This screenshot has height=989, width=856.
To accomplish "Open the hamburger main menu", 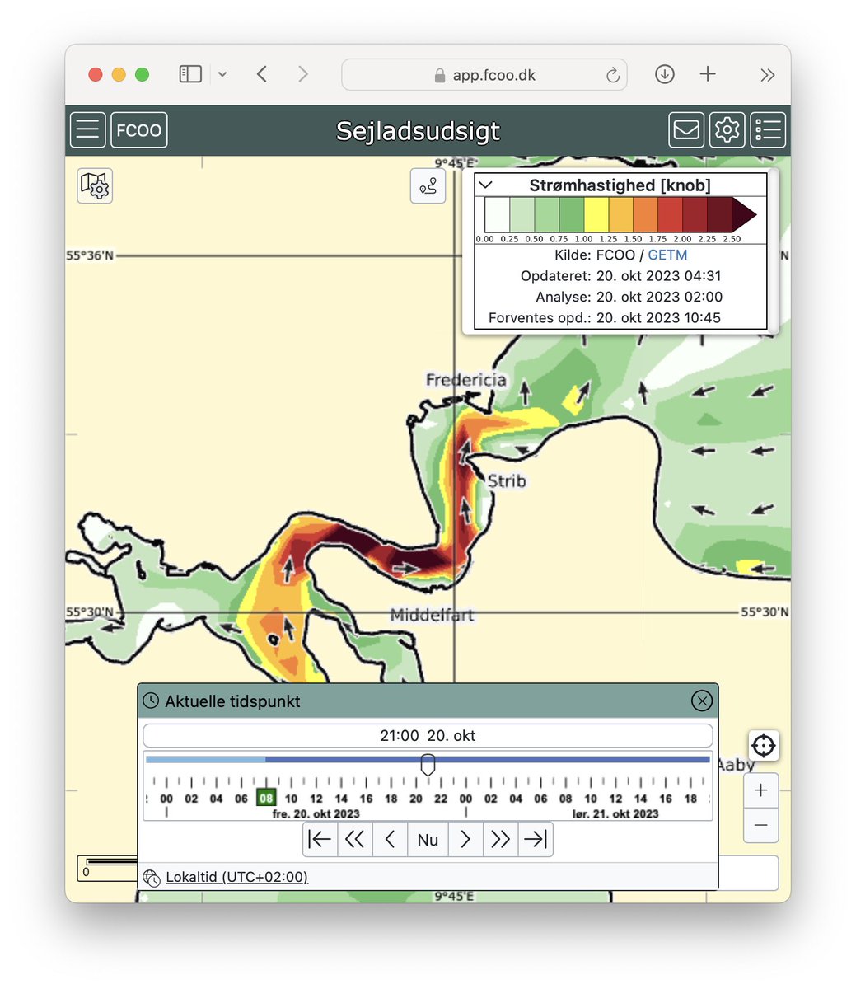I will [87, 130].
